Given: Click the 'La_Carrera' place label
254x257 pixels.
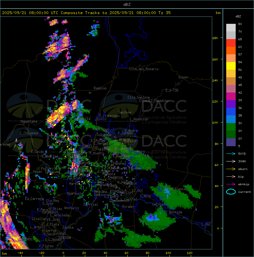Looking at the screenshot, I should [x=34, y=199].
